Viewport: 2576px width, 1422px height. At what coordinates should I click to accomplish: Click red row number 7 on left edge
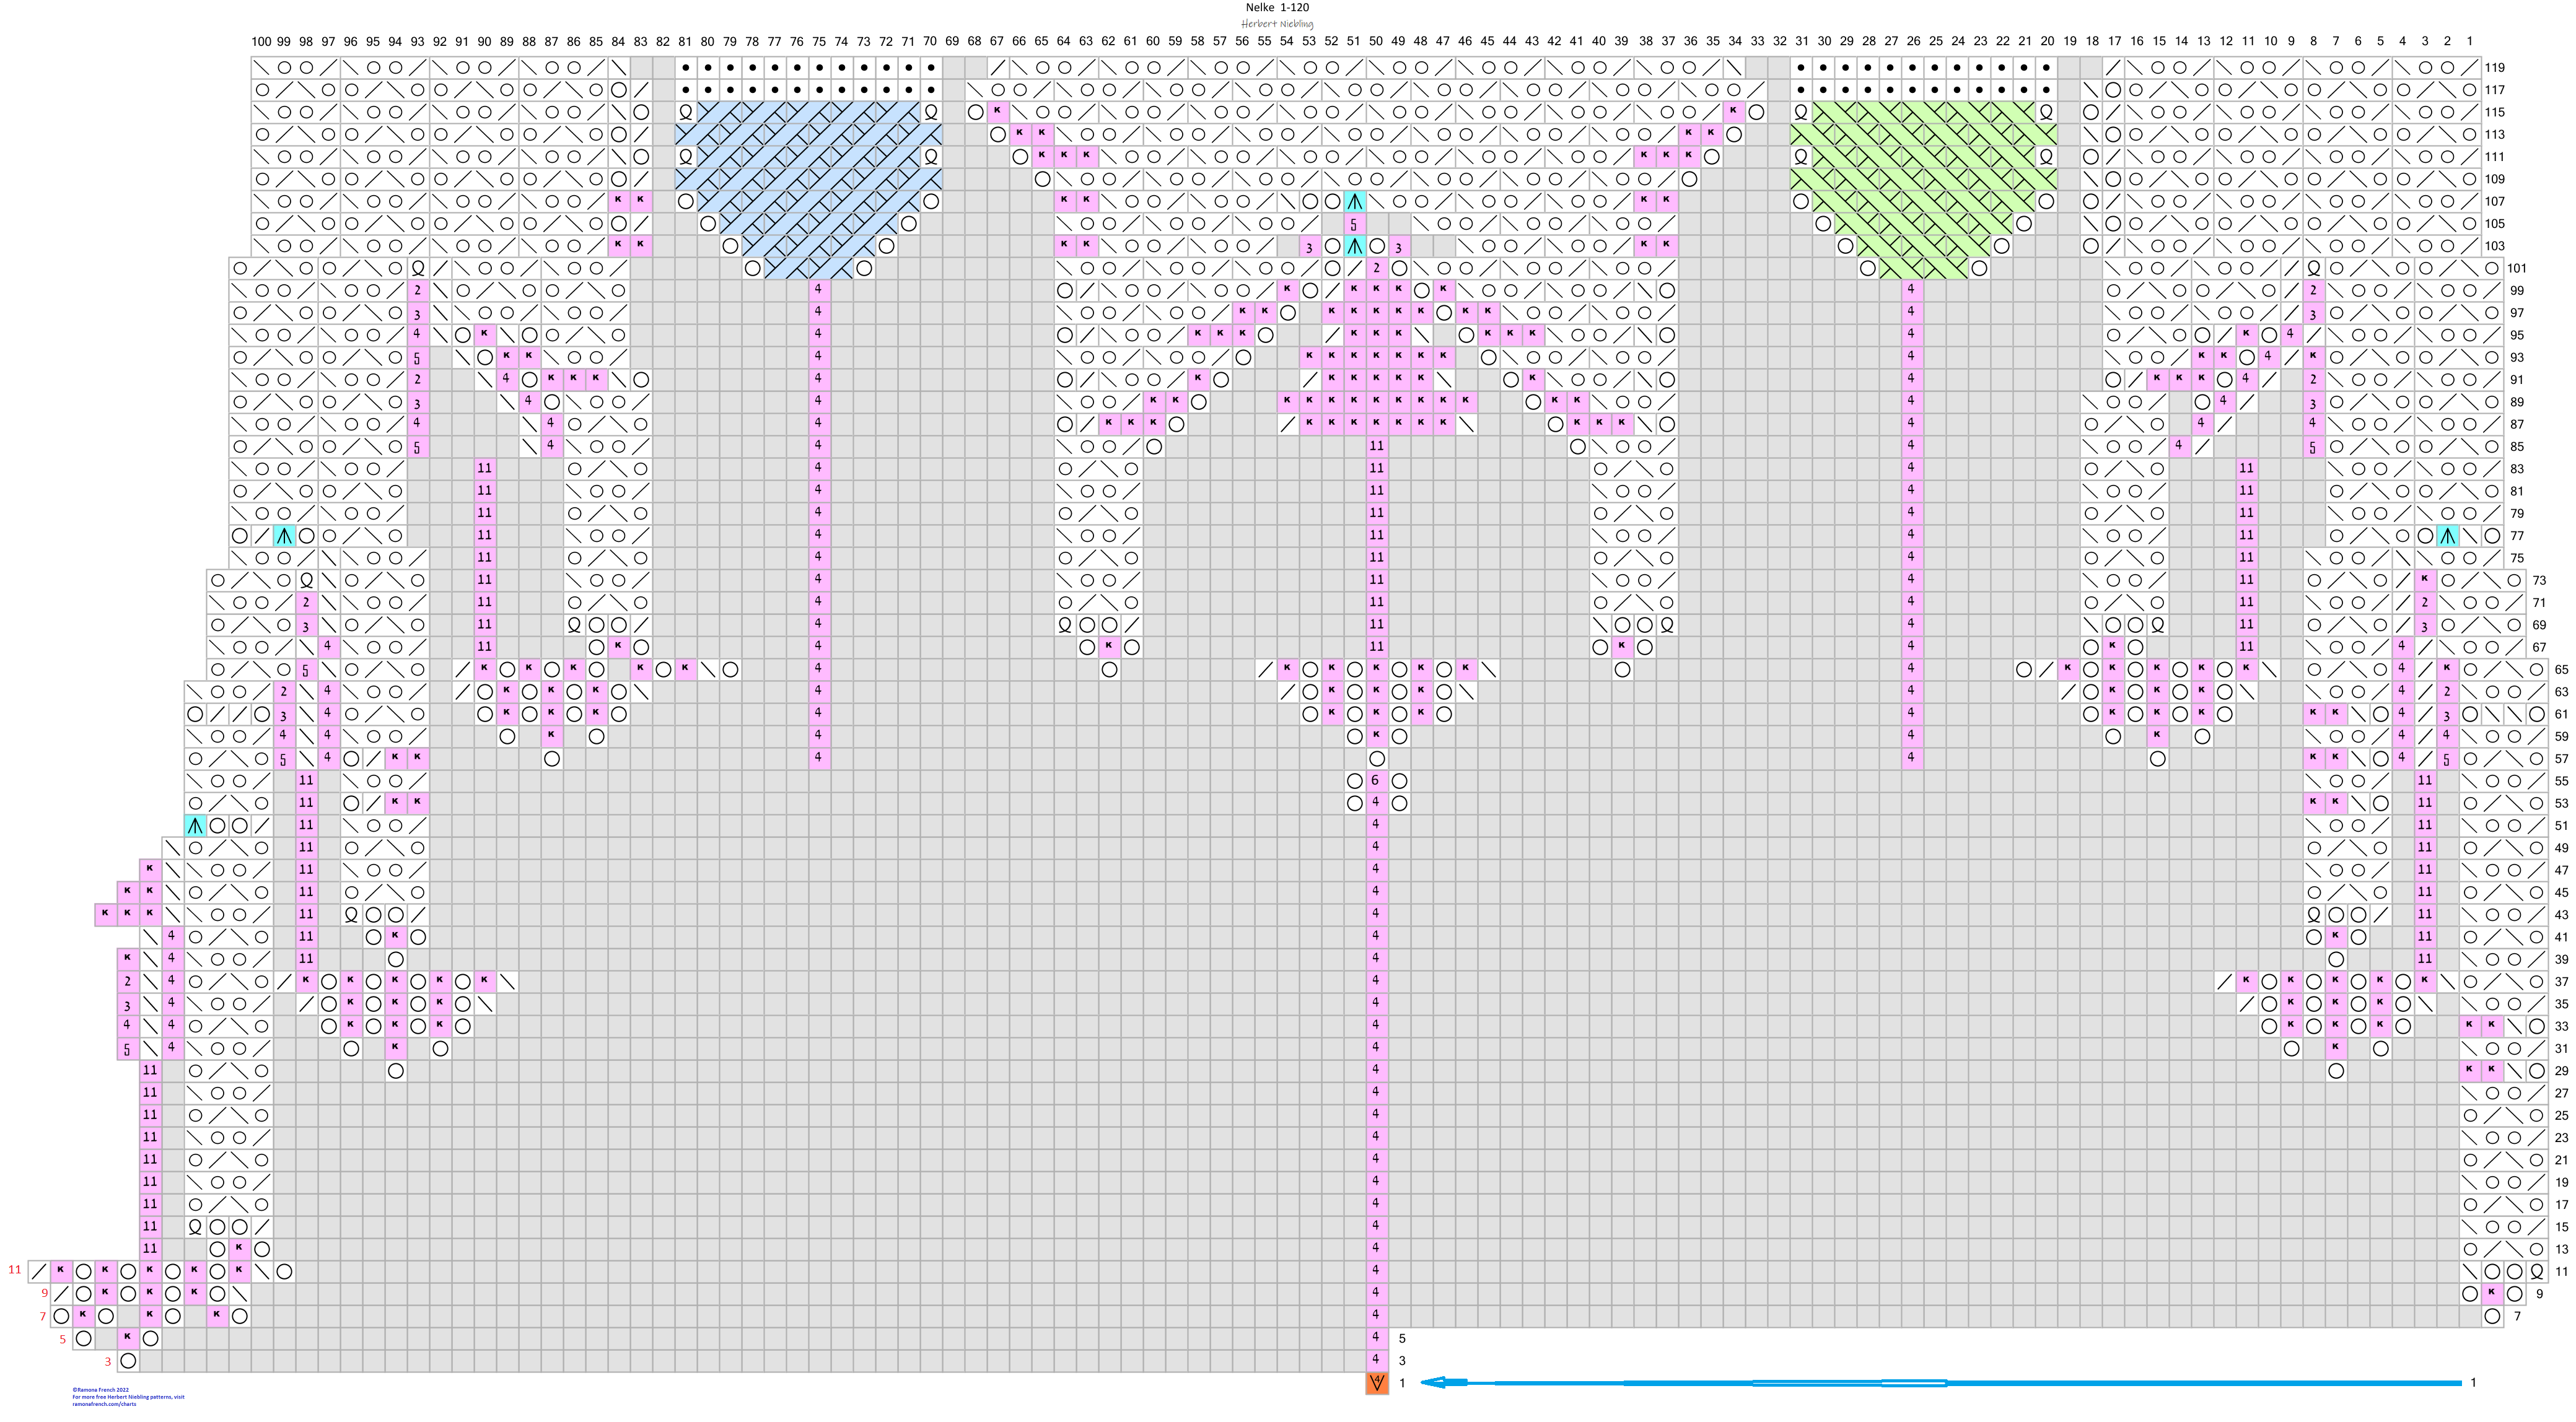click(x=42, y=1316)
